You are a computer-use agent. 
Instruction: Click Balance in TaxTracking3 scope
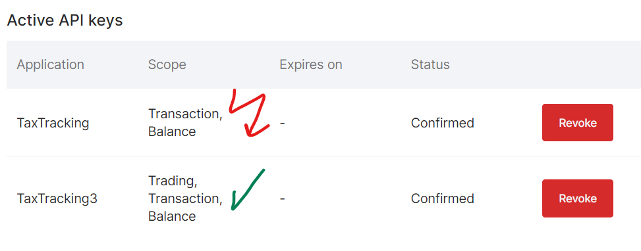click(172, 216)
